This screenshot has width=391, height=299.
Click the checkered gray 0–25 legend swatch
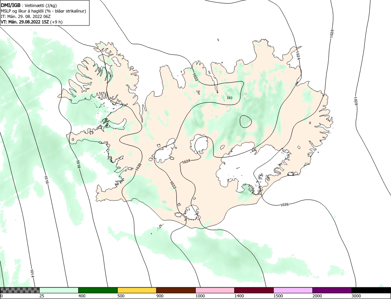click(20, 290)
